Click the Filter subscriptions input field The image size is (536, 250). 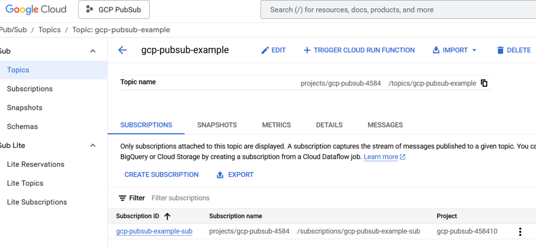tap(209, 198)
